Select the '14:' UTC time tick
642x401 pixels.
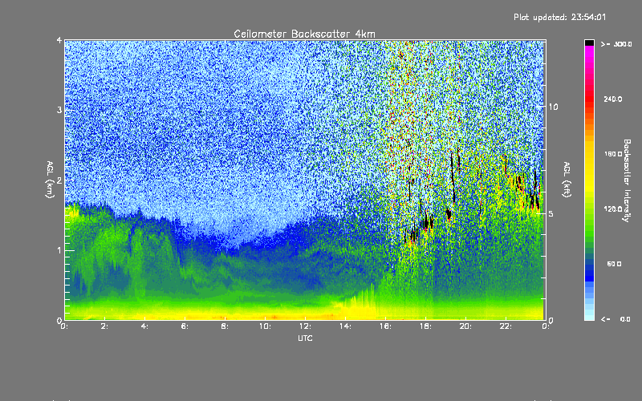coord(345,326)
